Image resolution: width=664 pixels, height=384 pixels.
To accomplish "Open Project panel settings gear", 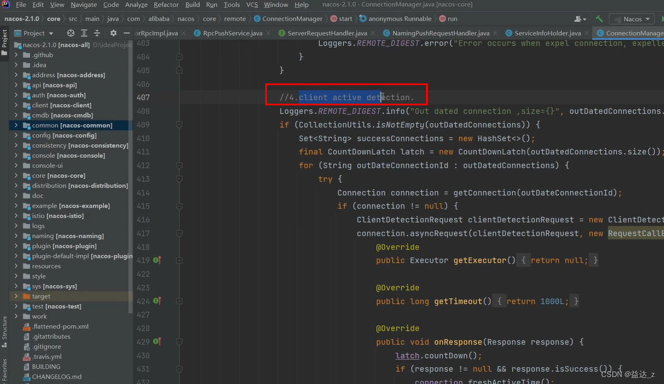I will click(113, 33).
